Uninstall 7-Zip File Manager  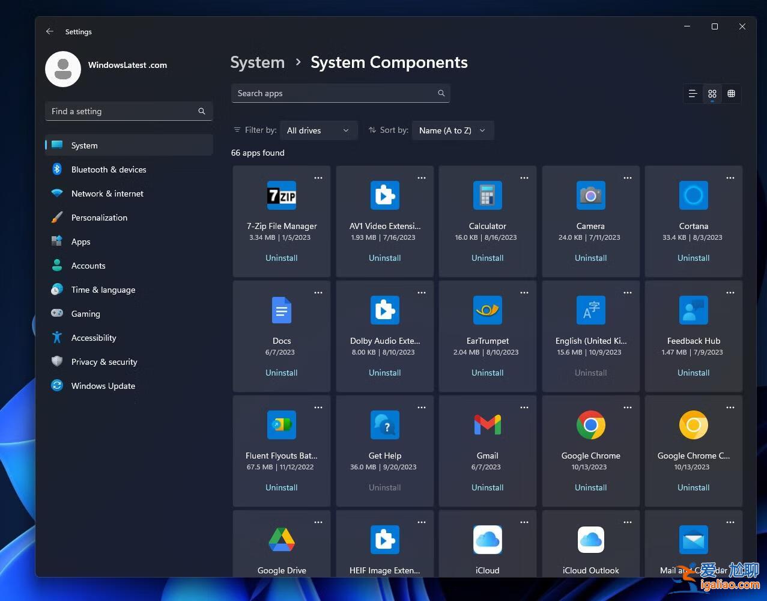pyautogui.click(x=281, y=258)
